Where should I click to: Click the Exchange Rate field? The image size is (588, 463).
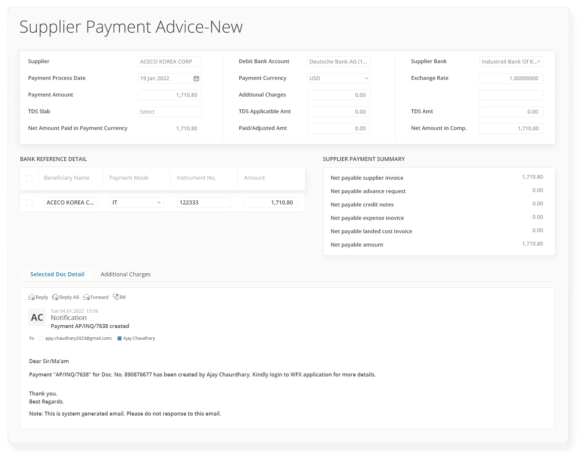pyautogui.click(x=511, y=79)
